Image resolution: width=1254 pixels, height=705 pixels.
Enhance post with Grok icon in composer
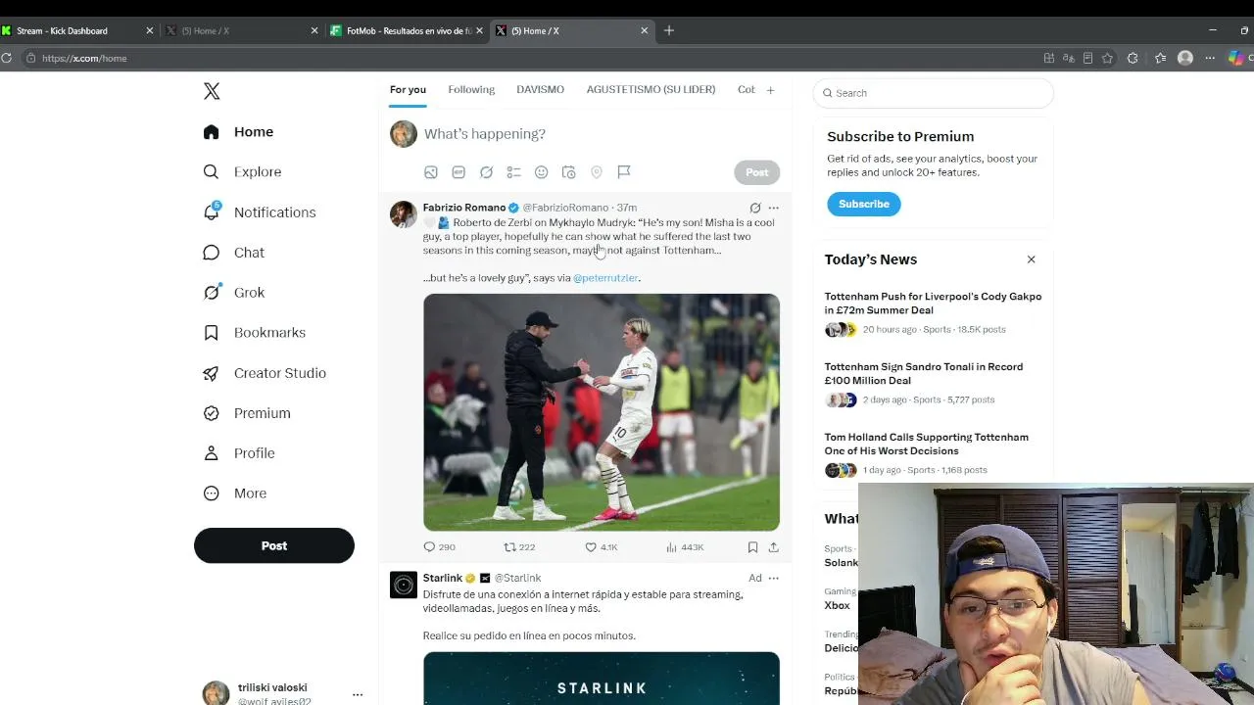tap(486, 172)
